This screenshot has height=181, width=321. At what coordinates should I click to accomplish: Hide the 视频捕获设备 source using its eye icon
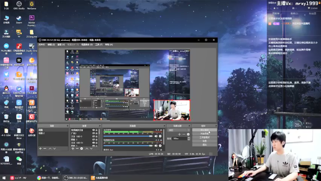[x=94, y=130]
